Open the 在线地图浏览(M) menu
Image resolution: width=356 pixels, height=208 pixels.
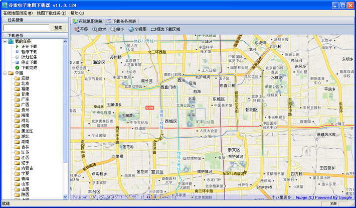pyautogui.click(x=18, y=13)
